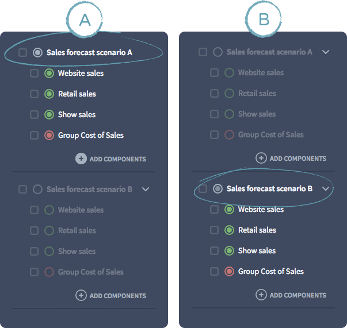The image size is (347, 328).
Task: Select Show sales item under scenario A, panel A
Action: 77,115
